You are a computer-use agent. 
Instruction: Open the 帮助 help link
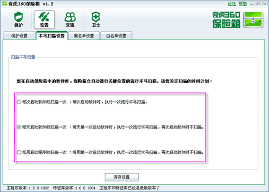243,4
